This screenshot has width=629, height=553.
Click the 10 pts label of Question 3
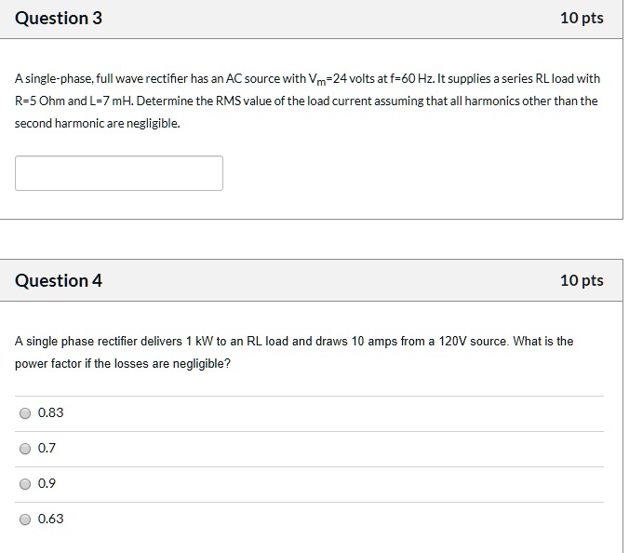click(x=582, y=19)
